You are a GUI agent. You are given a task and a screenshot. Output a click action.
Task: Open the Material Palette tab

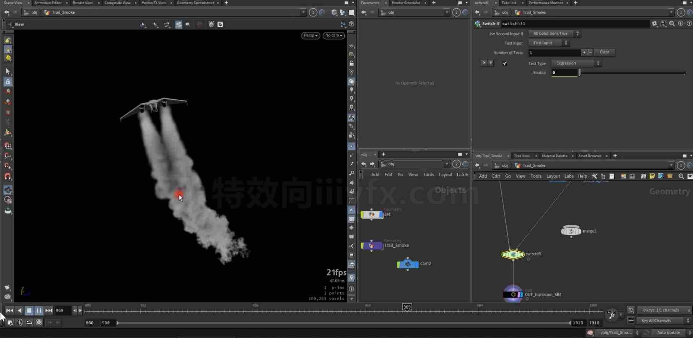point(554,156)
